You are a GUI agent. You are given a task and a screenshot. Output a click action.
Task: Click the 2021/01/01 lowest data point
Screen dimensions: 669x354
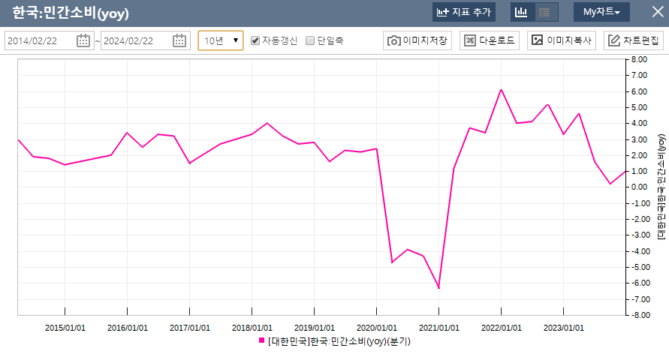[438, 287]
